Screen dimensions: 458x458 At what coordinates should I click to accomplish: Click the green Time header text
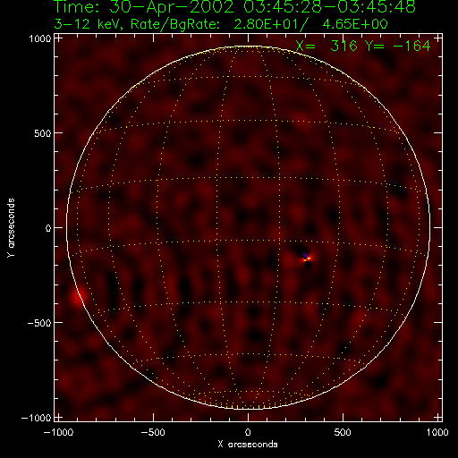coord(234,7)
